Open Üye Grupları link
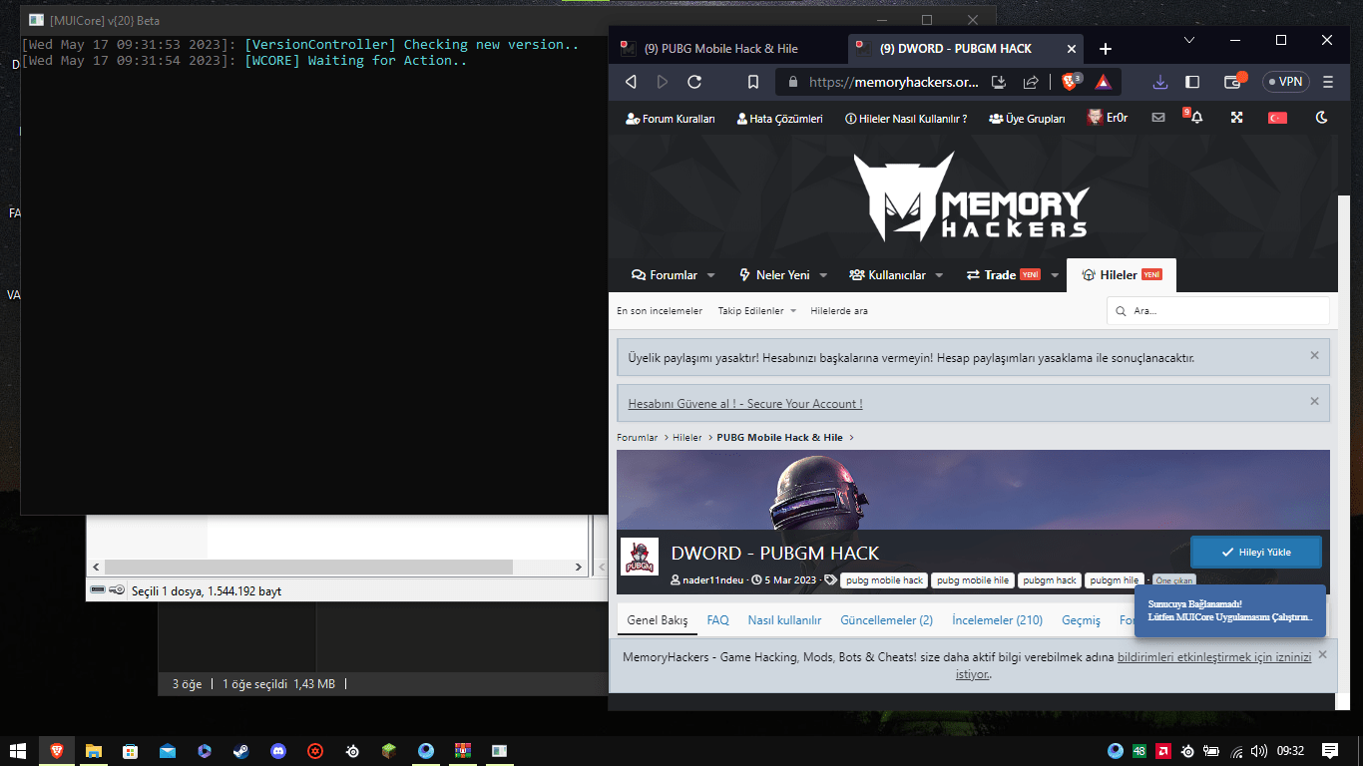 coord(1027,118)
